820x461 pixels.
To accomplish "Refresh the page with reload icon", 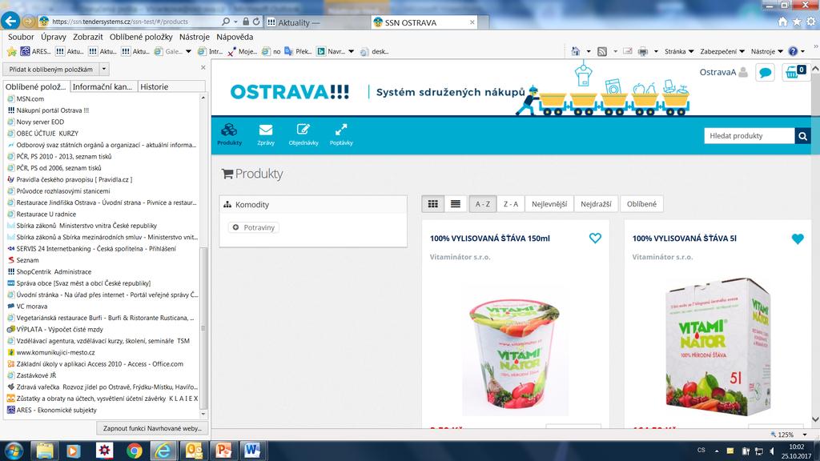I will click(256, 22).
